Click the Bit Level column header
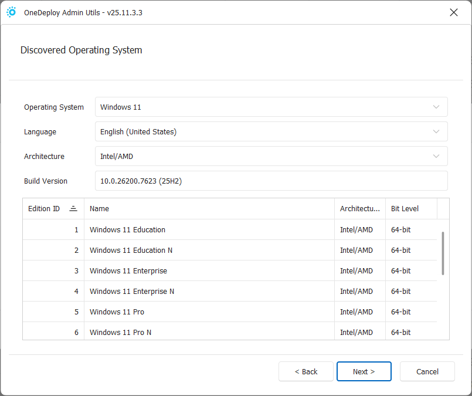Viewport: 472px width, 396px height. pyautogui.click(x=410, y=209)
